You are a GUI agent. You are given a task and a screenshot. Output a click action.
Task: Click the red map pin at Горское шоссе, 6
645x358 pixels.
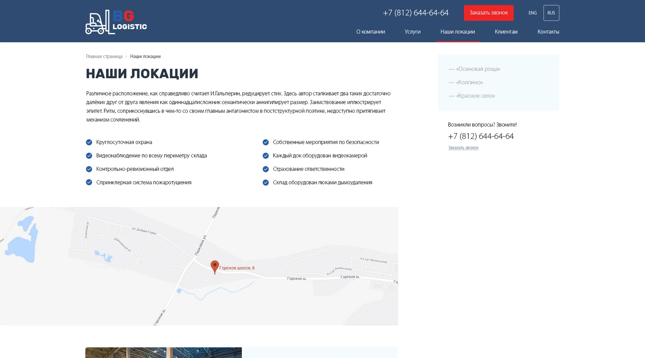215,267
